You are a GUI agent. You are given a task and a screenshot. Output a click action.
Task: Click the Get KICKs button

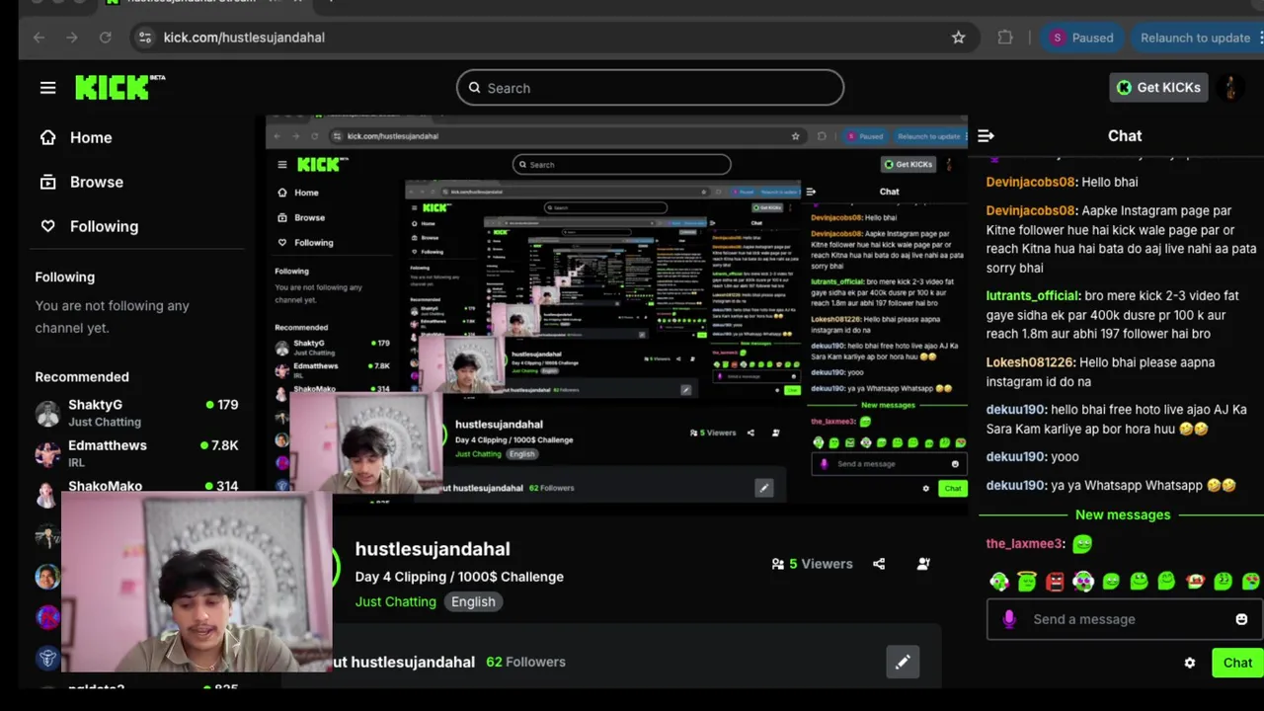tap(1158, 88)
